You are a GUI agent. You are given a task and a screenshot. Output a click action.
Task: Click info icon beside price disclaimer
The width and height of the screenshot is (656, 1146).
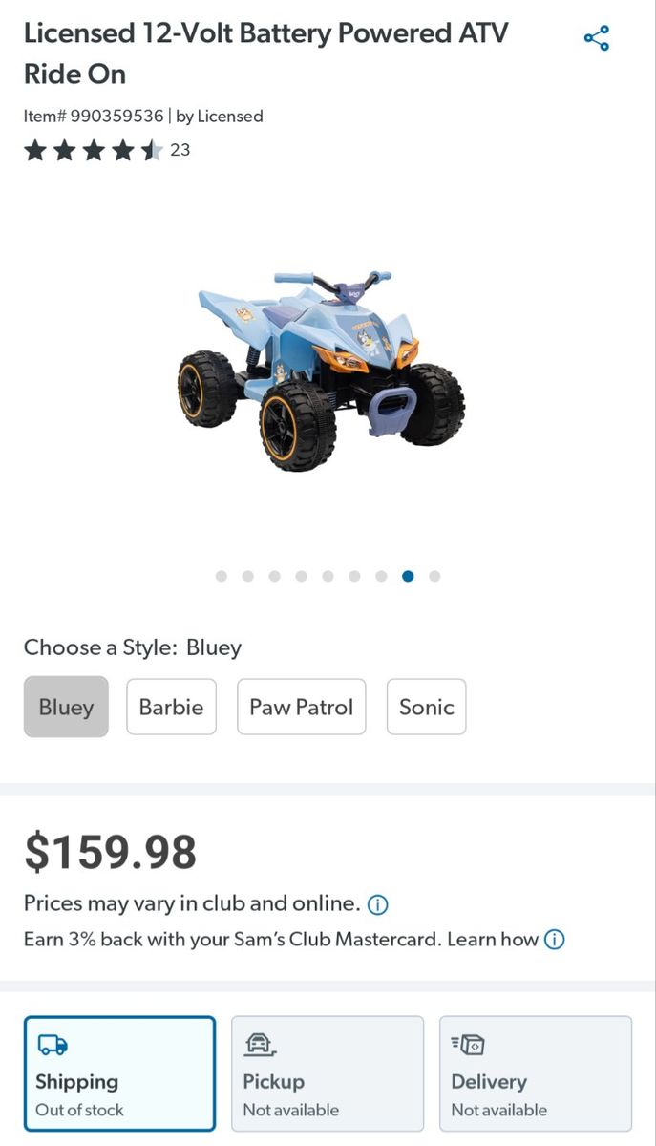(x=378, y=903)
